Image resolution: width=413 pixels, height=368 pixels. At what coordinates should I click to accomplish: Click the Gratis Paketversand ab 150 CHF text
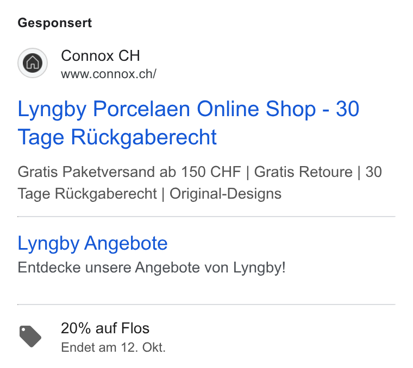129,172
